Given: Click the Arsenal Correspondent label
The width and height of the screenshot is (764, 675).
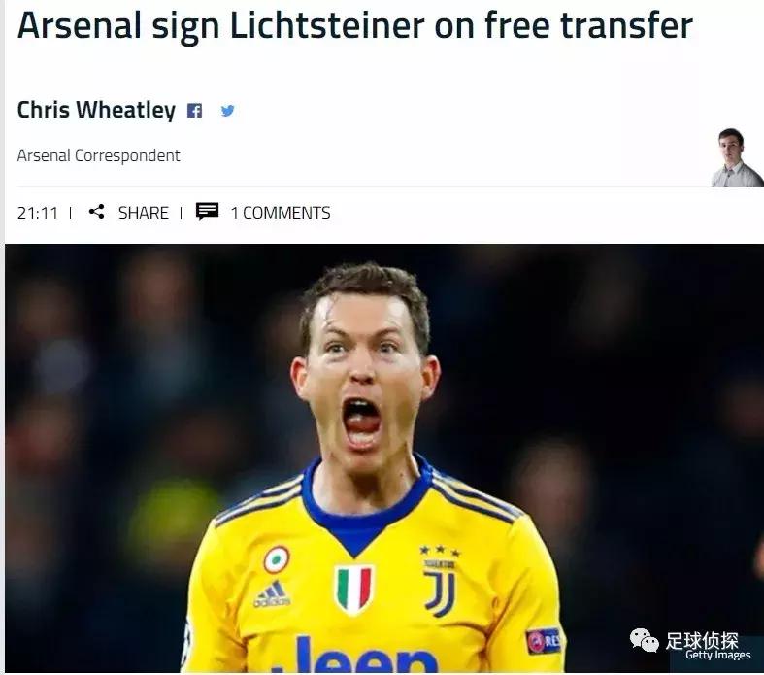Looking at the screenshot, I should click(x=98, y=156).
